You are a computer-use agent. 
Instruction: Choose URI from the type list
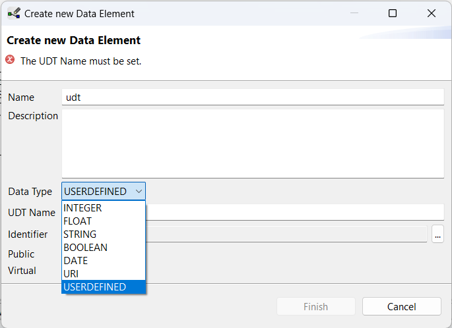tap(104, 274)
